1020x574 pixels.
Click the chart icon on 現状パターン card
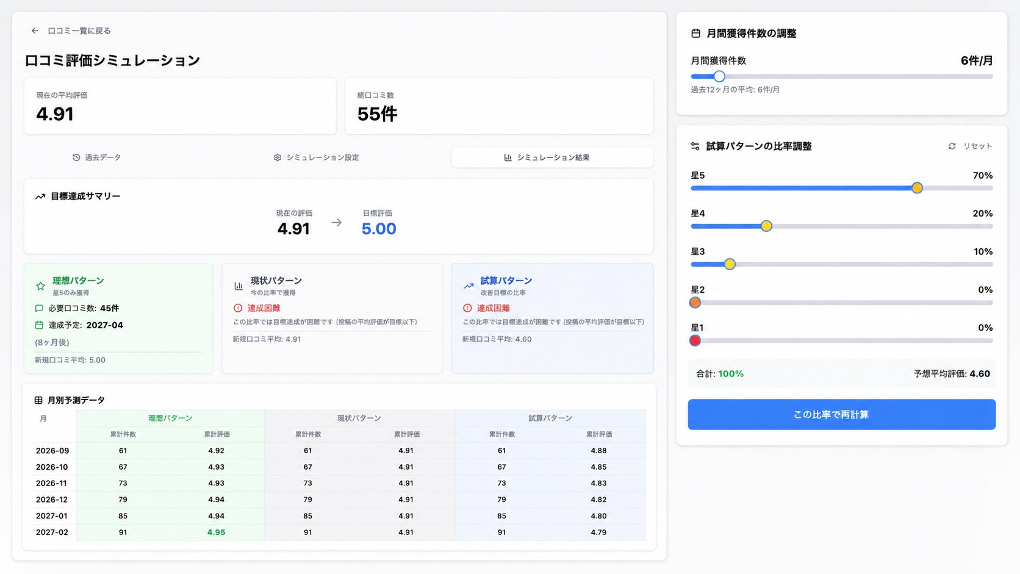click(x=239, y=285)
